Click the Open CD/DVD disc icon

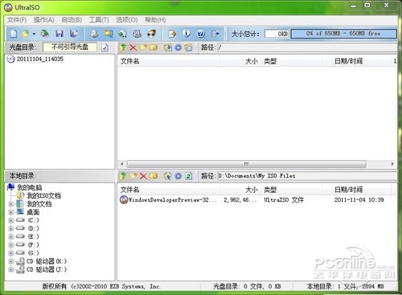45,34
